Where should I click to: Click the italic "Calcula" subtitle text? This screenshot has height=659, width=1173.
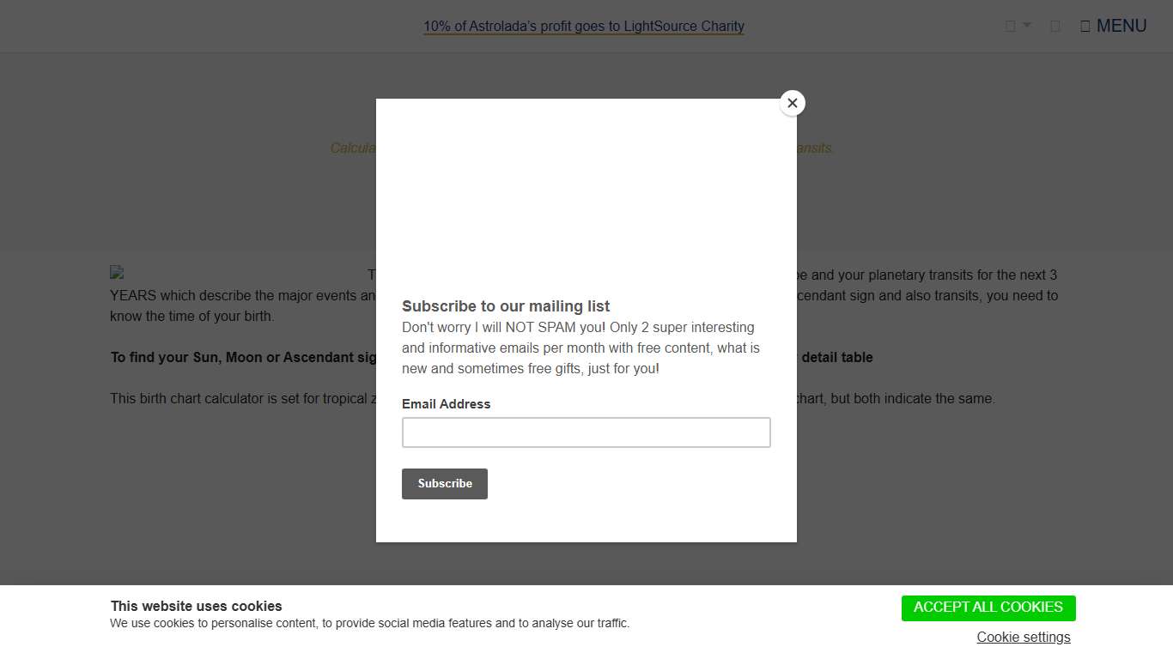(x=353, y=148)
